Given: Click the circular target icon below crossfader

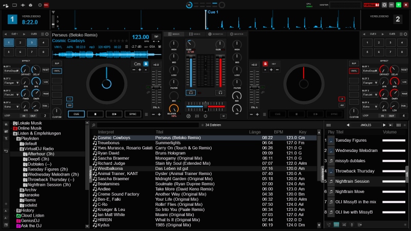Looking at the screenshot, I should point(189,116).
